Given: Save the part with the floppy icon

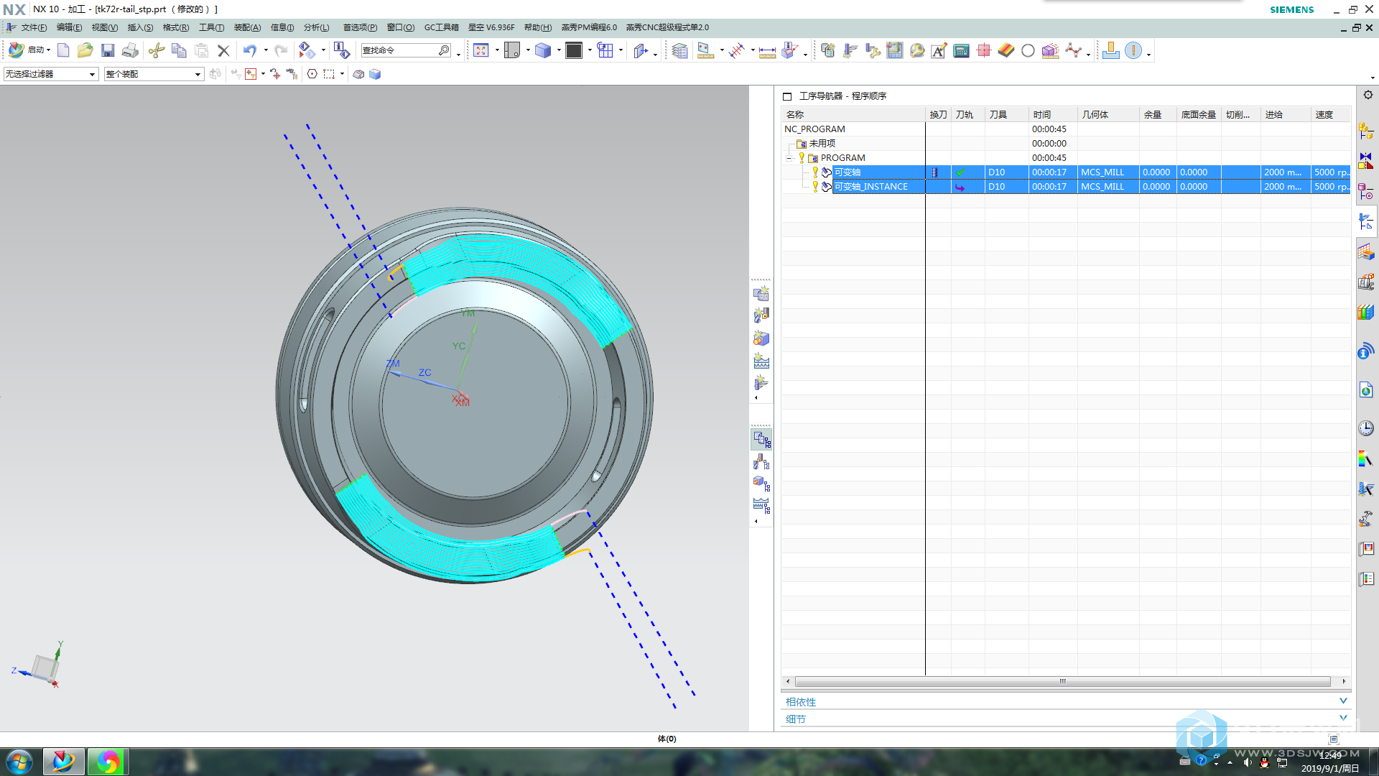Looking at the screenshot, I should coord(108,50).
